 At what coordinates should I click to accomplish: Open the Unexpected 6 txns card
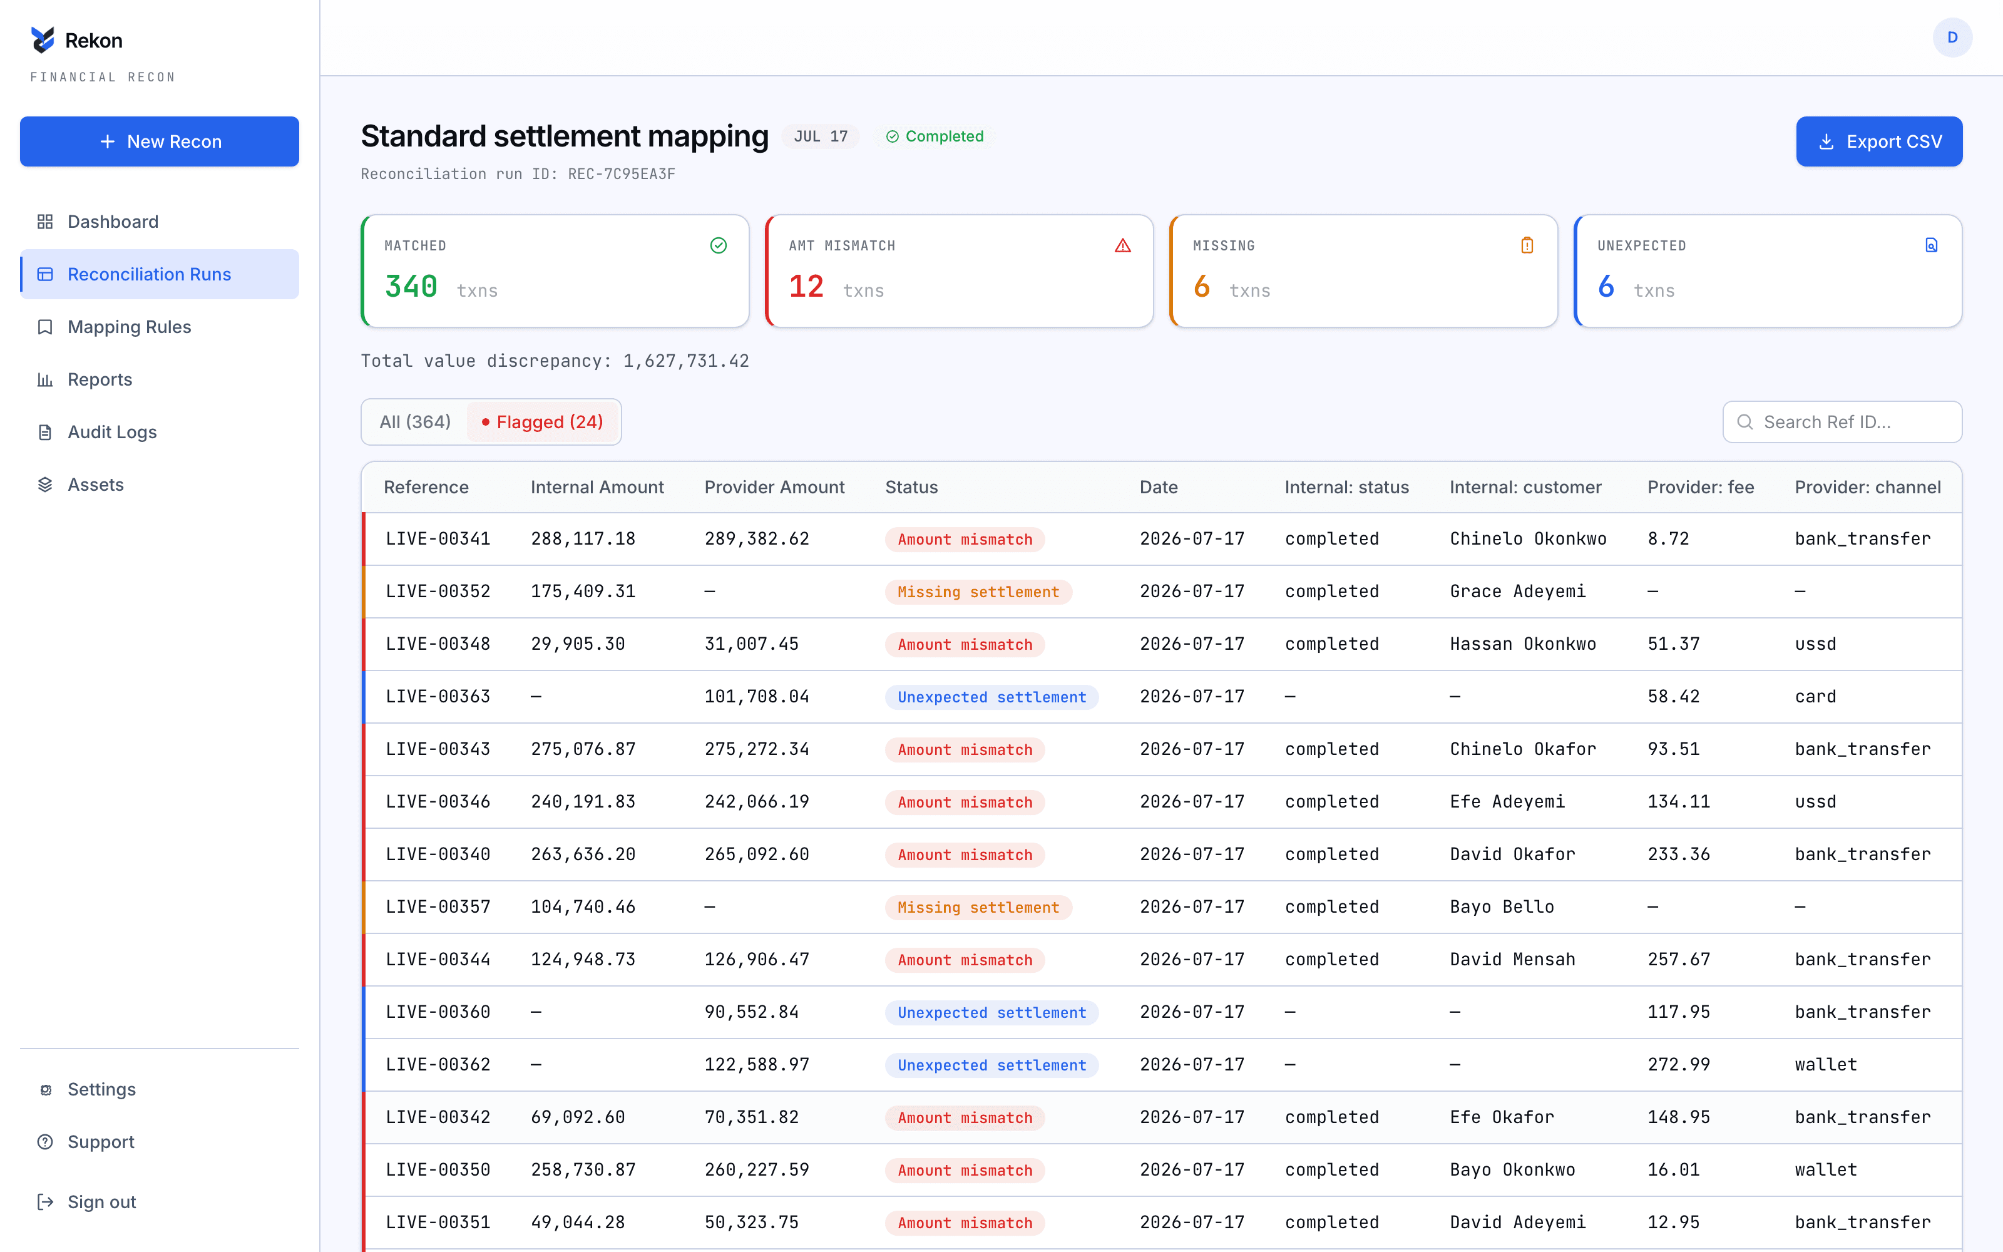[1768, 271]
